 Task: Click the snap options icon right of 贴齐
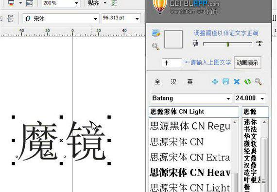(x=115, y=3)
